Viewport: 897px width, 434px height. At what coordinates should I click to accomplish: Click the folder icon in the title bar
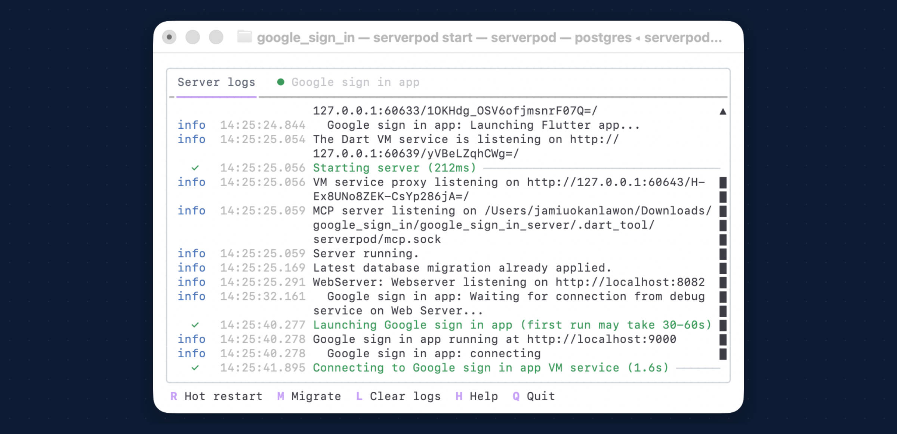[x=244, y=37]
